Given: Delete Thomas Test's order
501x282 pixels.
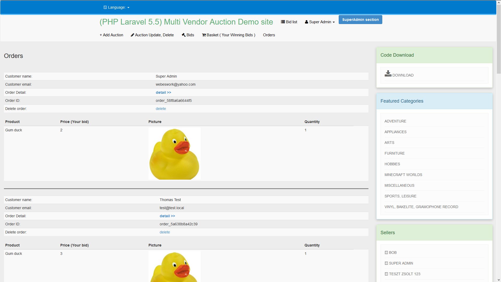Looking at the screenshot, I should coord(165,232).
